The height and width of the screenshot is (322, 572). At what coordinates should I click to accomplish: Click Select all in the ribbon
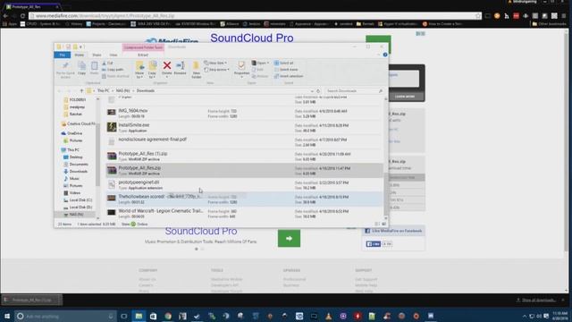[x=284, y=64]
